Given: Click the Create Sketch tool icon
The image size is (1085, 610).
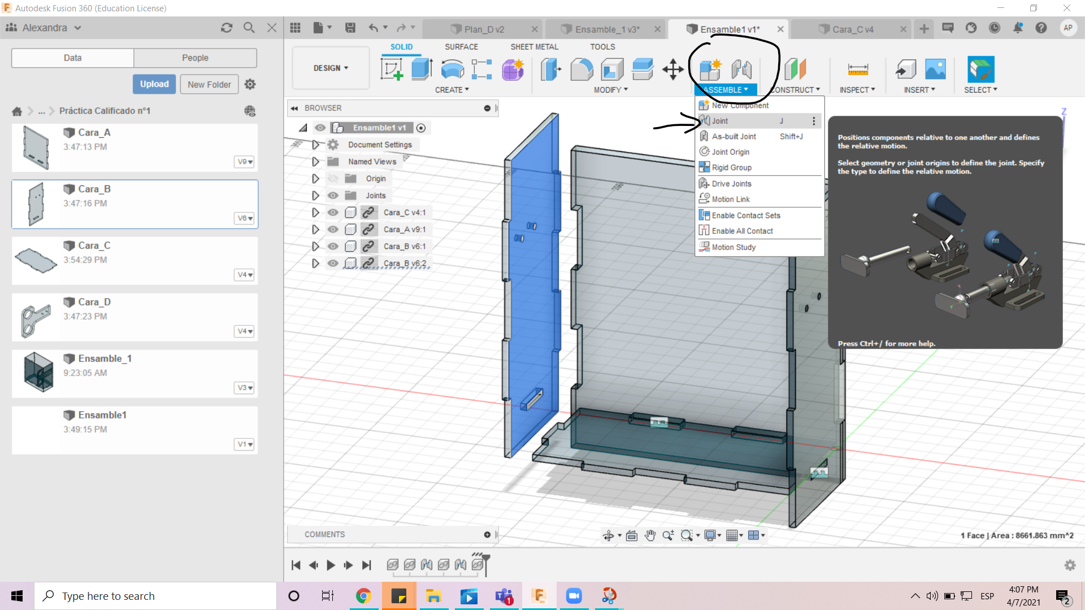Looking at the screenshot, I should coord(392,69).
